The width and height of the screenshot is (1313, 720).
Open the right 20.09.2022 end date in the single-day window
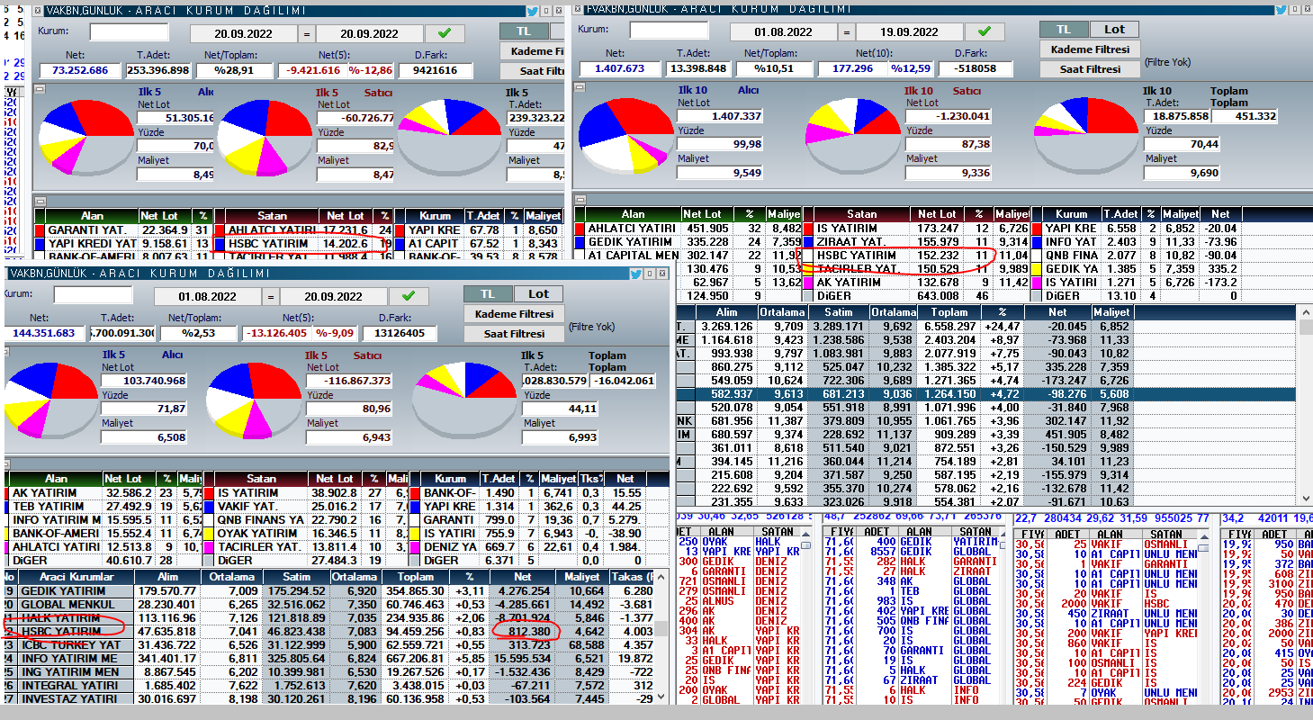370,34
